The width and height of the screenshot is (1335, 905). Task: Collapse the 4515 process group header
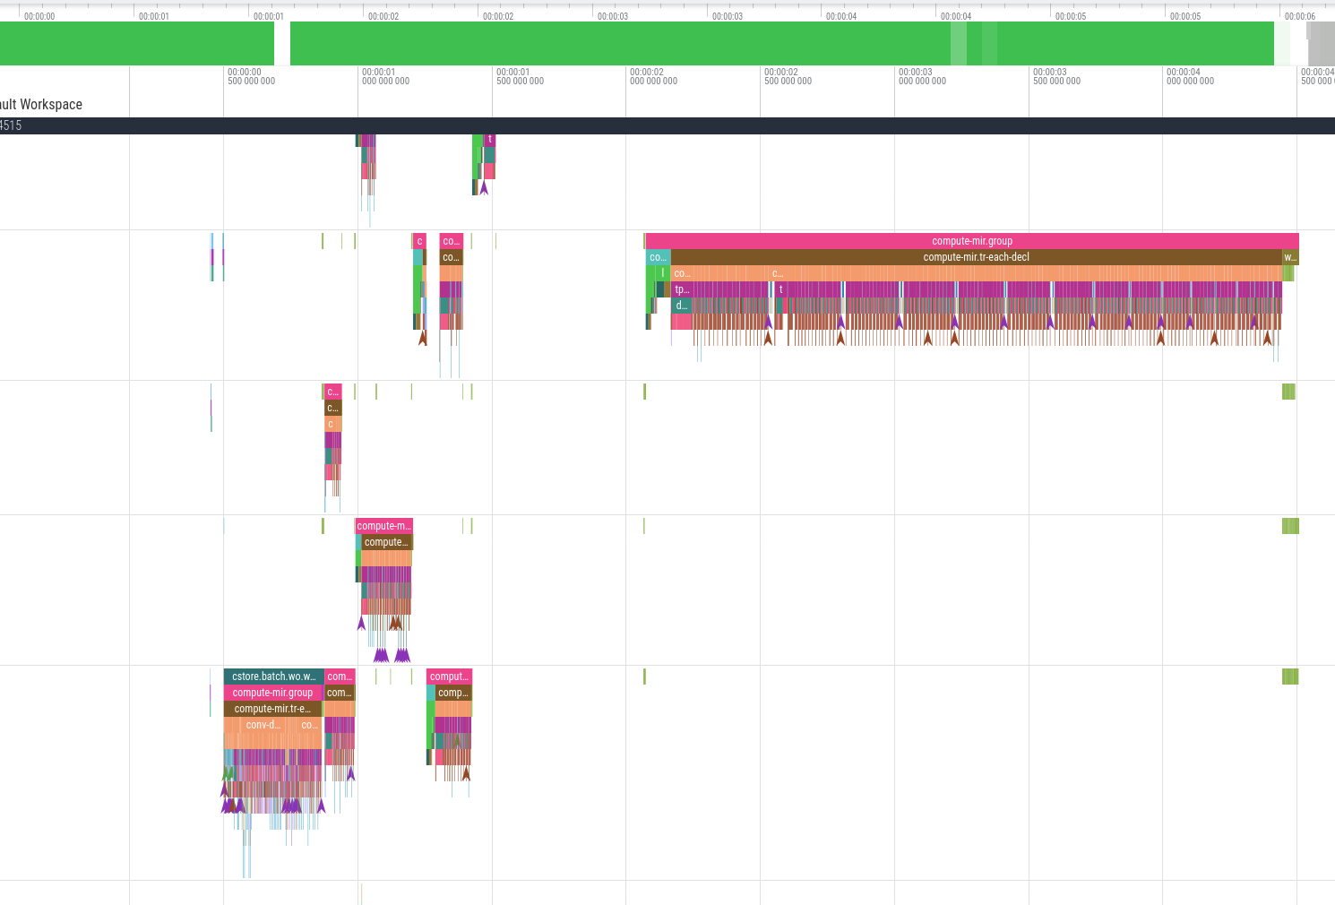tap(11, 125)
